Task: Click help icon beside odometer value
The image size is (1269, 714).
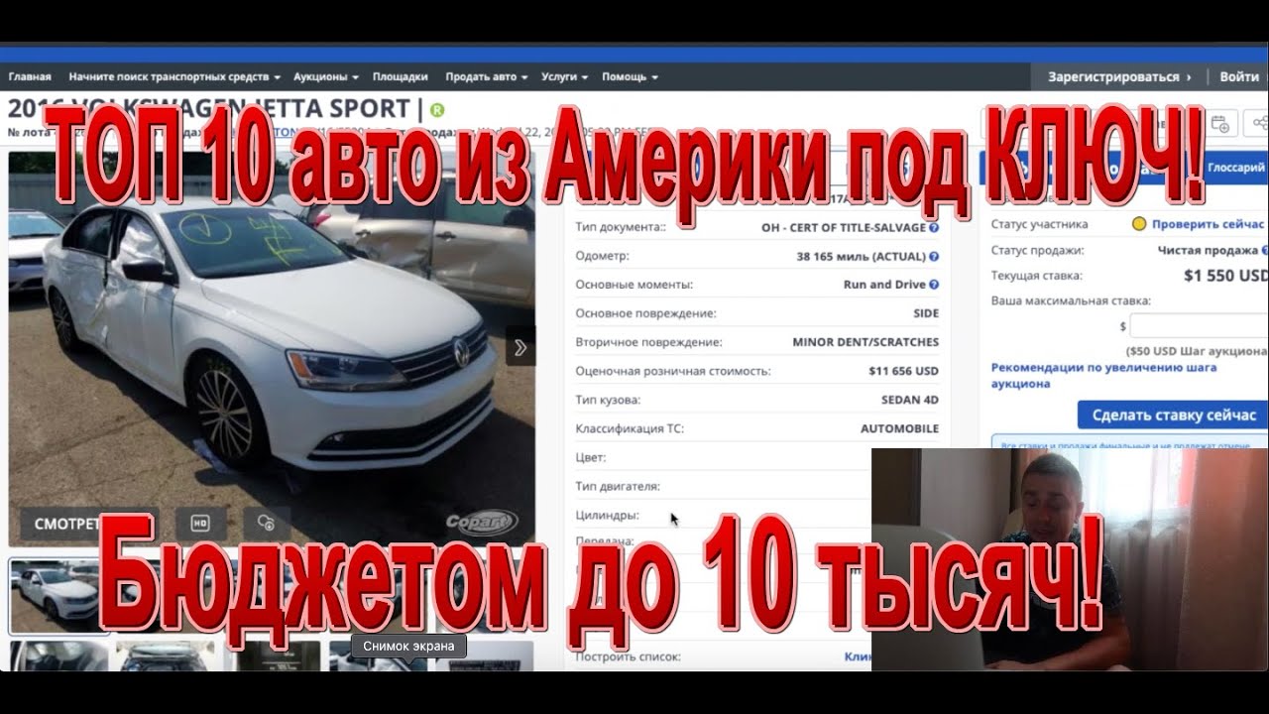Action: point(934,256)
